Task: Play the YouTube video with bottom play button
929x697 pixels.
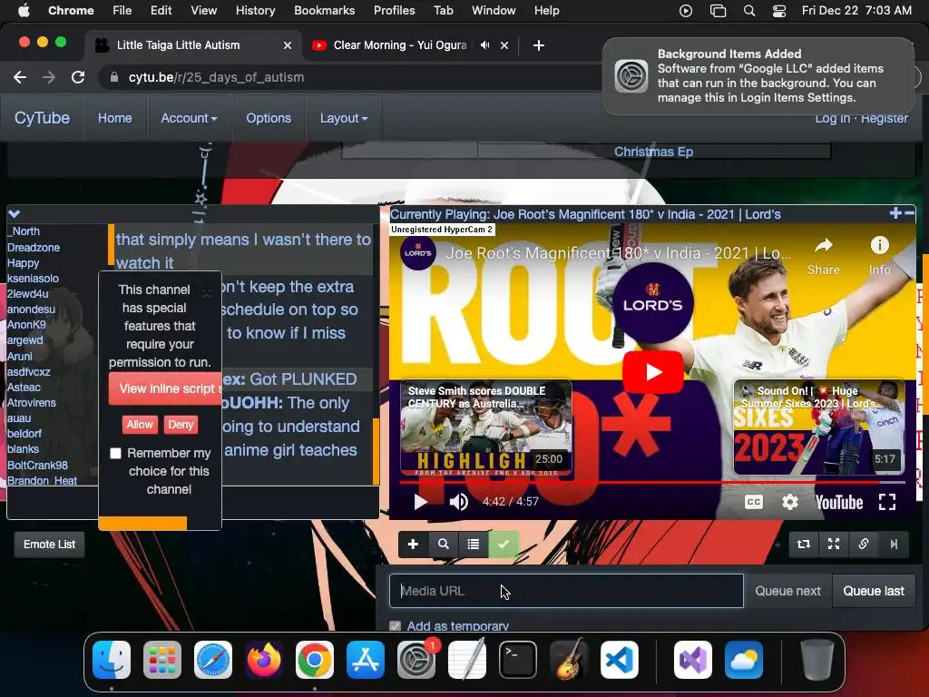Action: pos(420,502)
